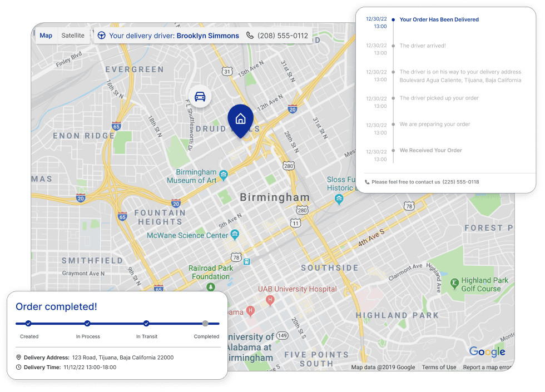The width and height of the screenshot is (545, 392).
Task: Click the Evergreen neighborhood label
Action: tap(135, 70)
